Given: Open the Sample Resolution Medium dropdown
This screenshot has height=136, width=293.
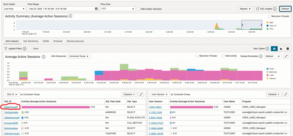Looking at the screenshot, I should pyautogui.click(x=272, y=56).
